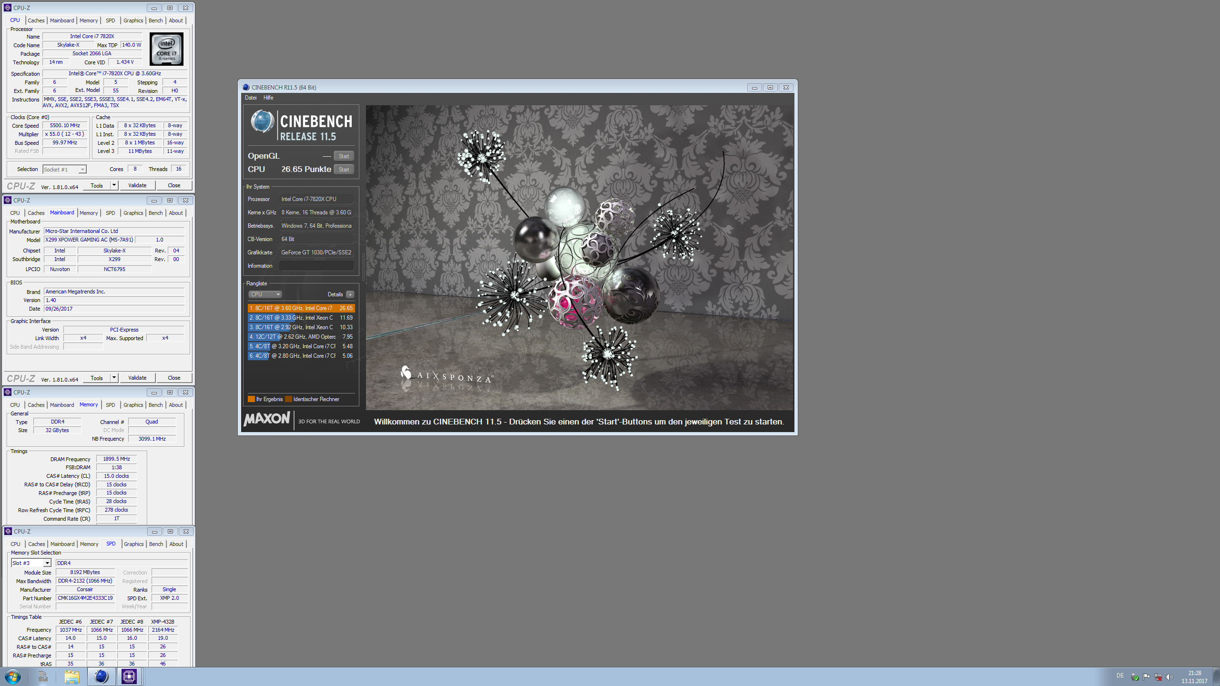Open the Datei menu in Cinebench
The width and height of the screenshot is (1220, 686).
point(251,98)
